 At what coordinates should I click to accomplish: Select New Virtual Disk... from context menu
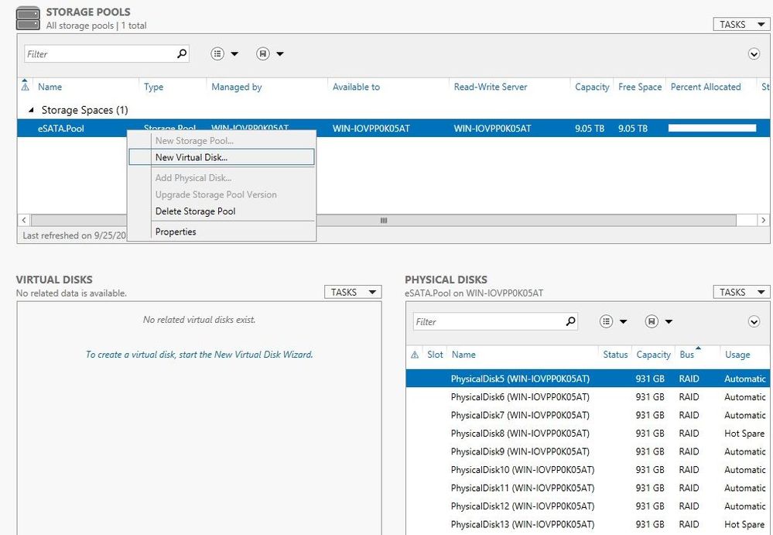coord(221,157)
